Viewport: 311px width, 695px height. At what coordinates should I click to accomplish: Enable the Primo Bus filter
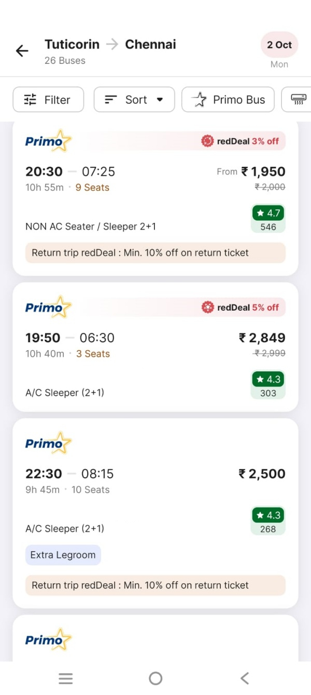click(x=228, y=99)
